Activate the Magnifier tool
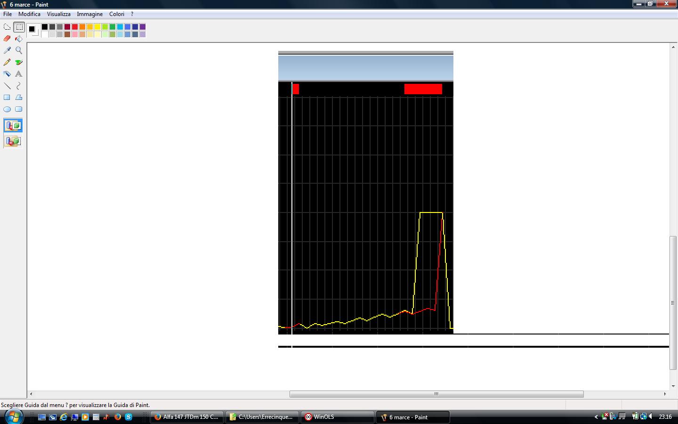Image resolution: width=678 pixels, height=424 pixels. [19, 50]
